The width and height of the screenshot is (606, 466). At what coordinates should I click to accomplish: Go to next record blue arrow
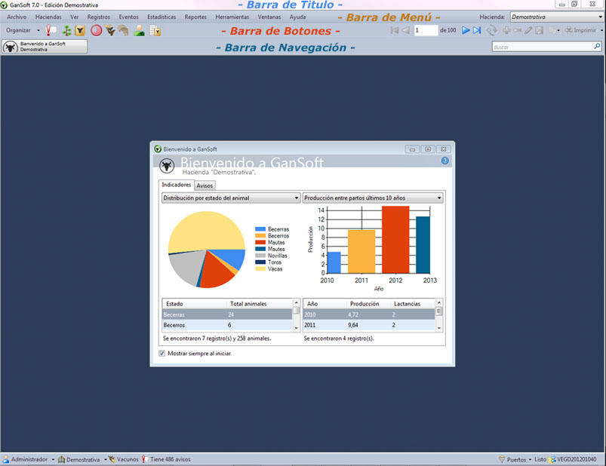point(466,30)
